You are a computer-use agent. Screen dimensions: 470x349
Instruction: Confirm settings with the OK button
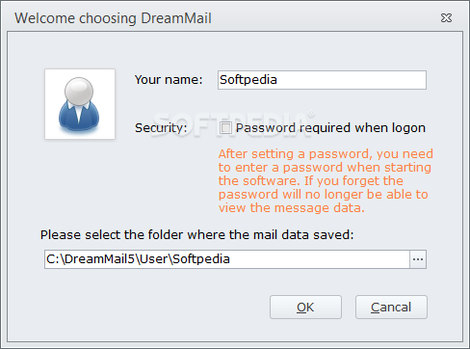pyautogui.click(x=305, y=308)
